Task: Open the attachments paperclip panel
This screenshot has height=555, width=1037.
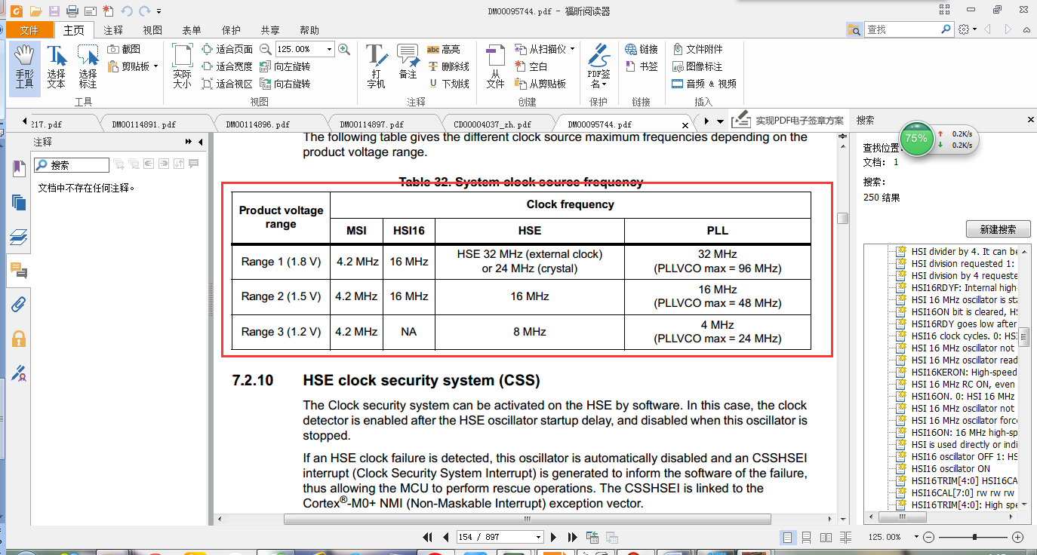Action: (19, 304)
